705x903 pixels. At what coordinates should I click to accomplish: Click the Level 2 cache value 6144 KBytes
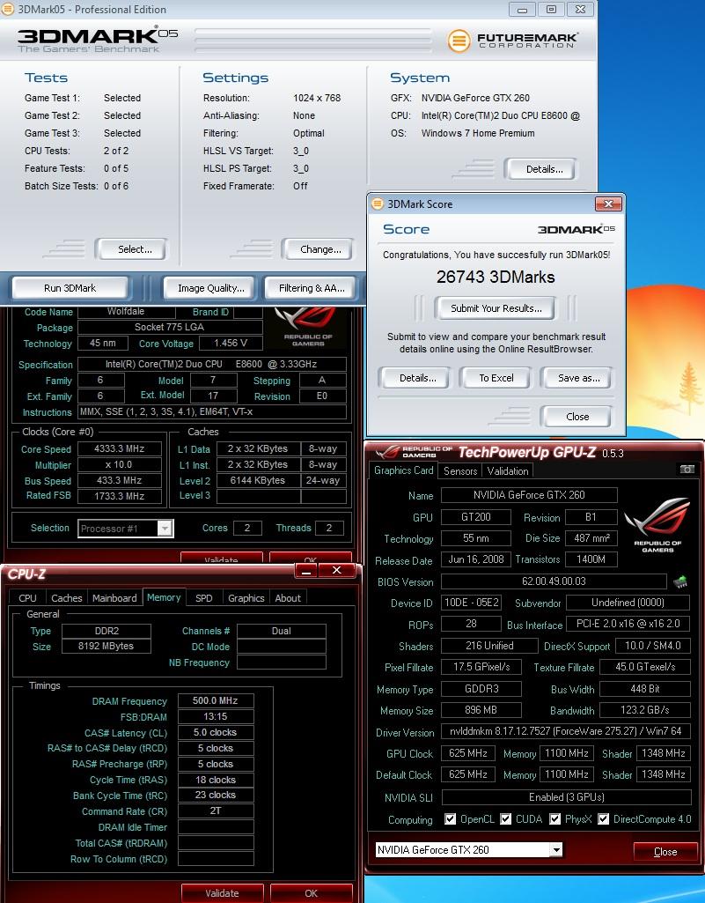(x=258, y=480)
